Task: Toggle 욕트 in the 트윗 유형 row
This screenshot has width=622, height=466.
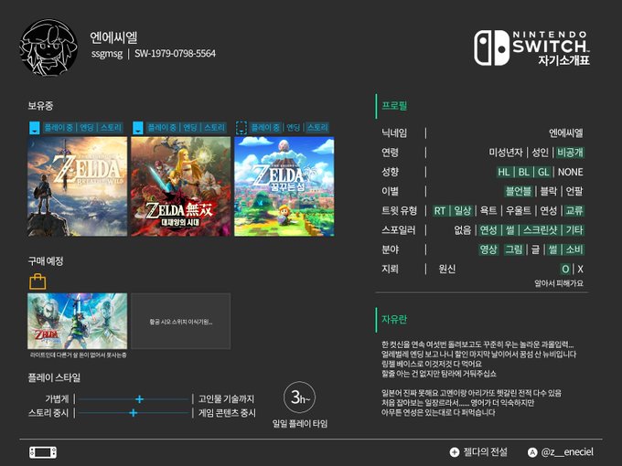Action: [x=488, y=211]
